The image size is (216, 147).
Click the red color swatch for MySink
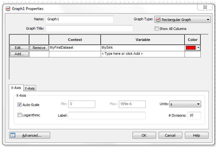[x=191, y=48]
